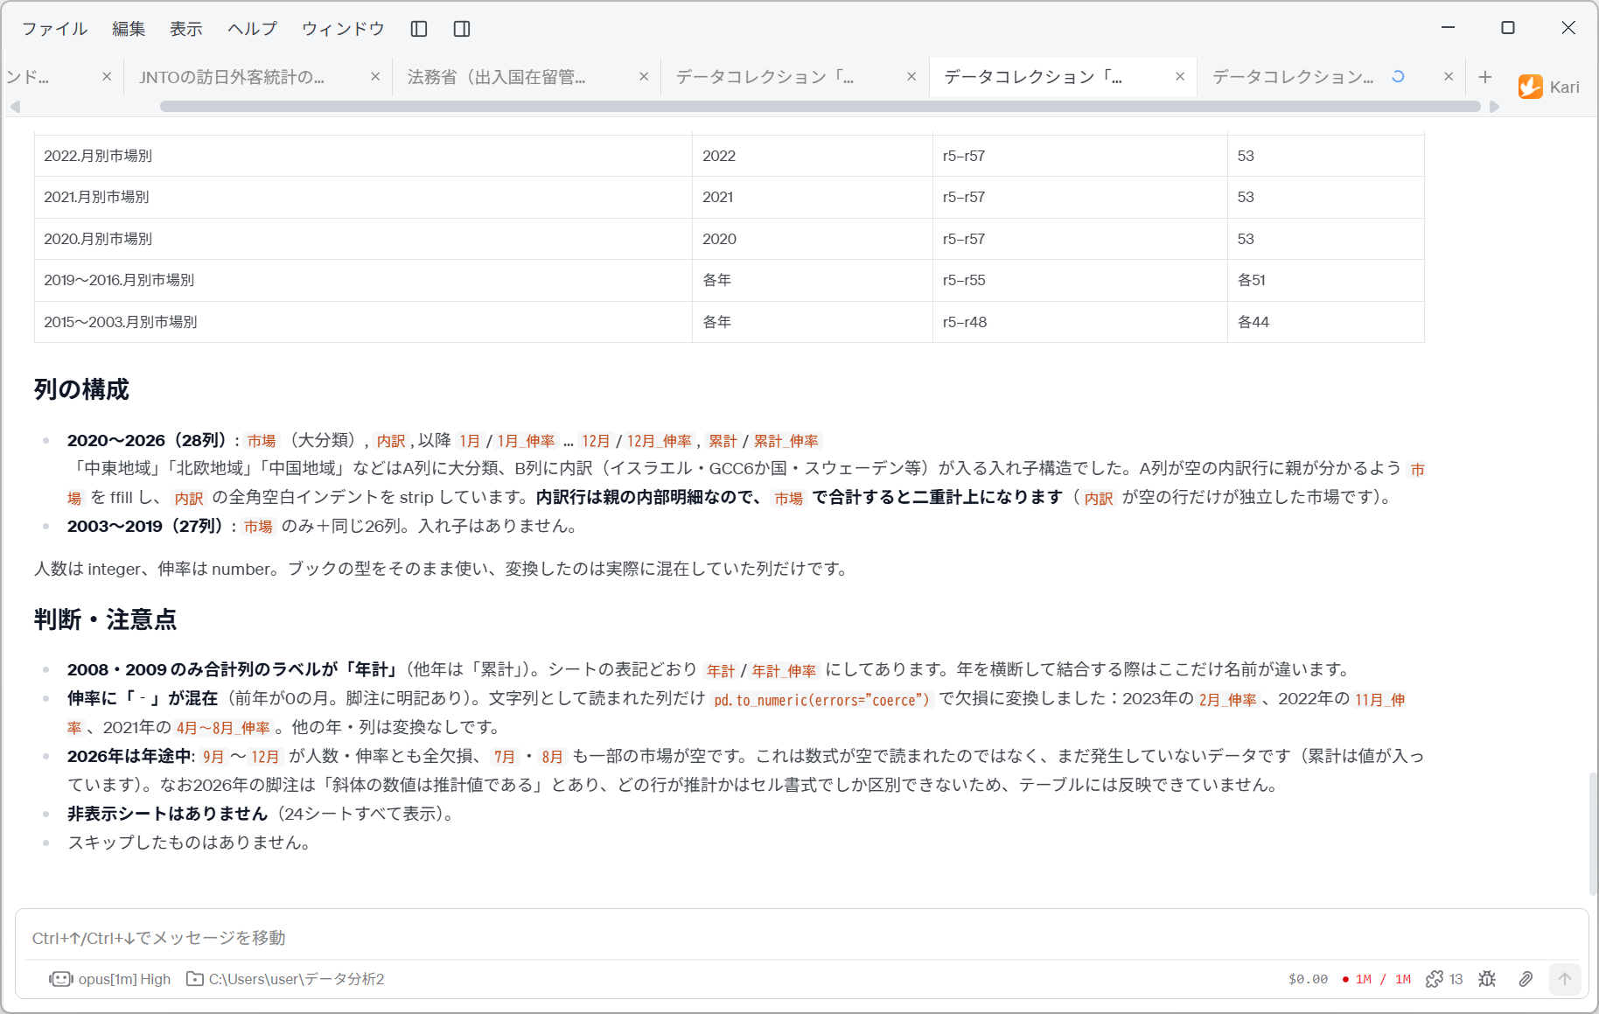This screenshot has width=1599, height=1014.
Task: Click the pd.to_numeric(errors="coerce") code snippet
Action: (821, 700)
